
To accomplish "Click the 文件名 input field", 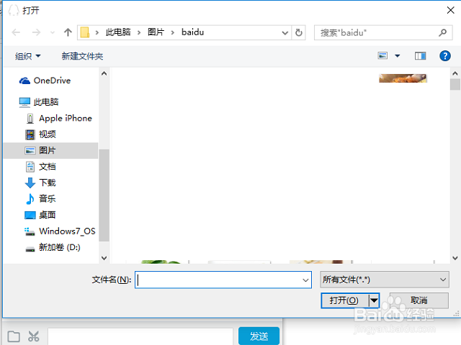I will click(x=218, y=280).
